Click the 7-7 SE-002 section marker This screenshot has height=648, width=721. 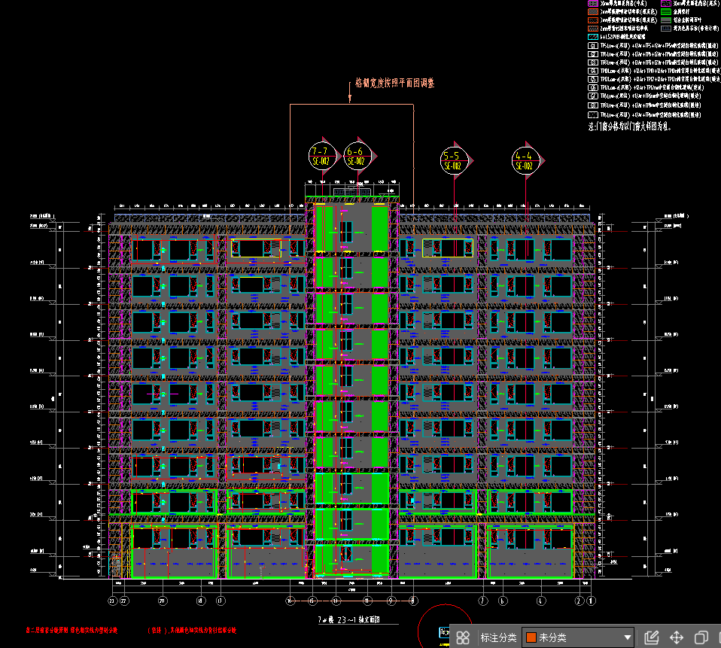pos(321,157)
